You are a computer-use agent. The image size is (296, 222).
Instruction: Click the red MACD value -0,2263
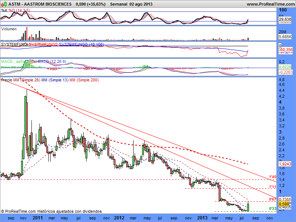[x=286, y=72]
